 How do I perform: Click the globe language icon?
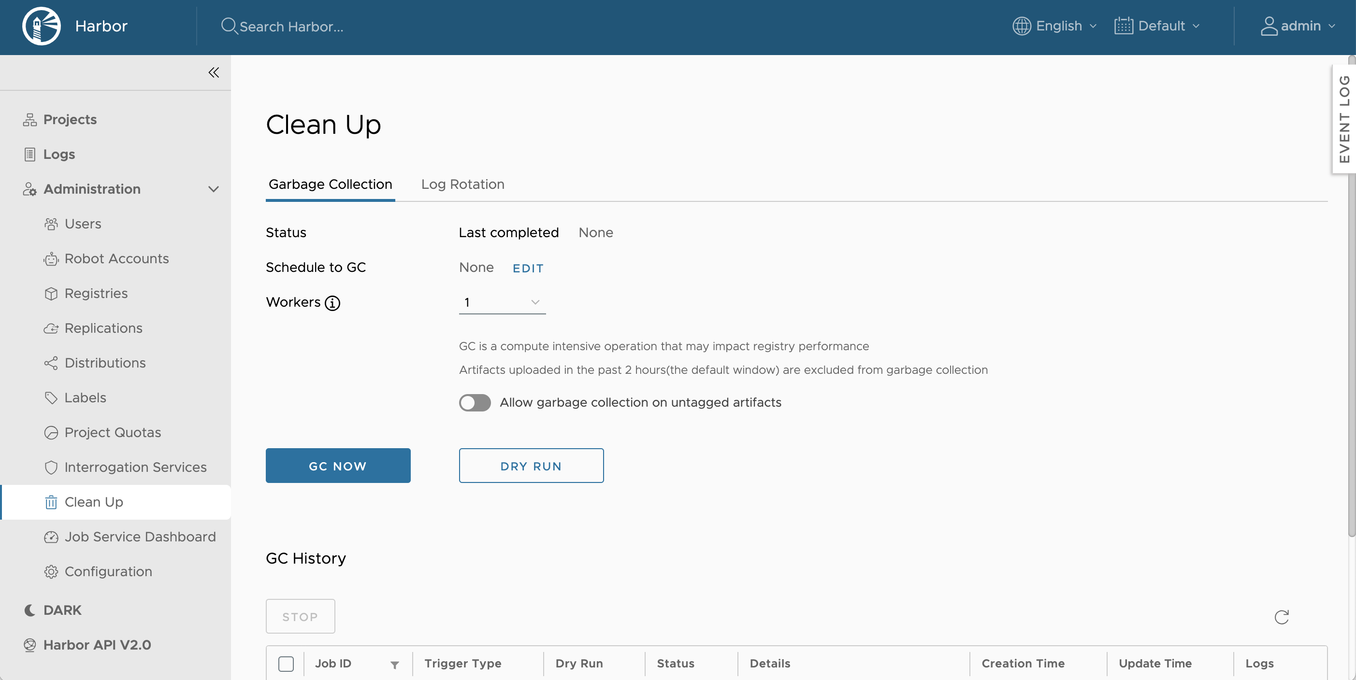[1021, 26]
